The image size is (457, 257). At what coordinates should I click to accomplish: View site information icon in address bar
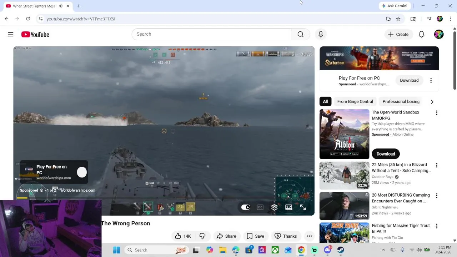(x=41, y=19)
